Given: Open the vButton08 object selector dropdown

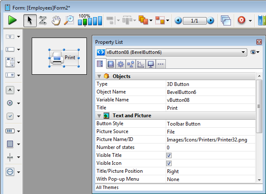Looking at the screenshot, I should 243,52.
